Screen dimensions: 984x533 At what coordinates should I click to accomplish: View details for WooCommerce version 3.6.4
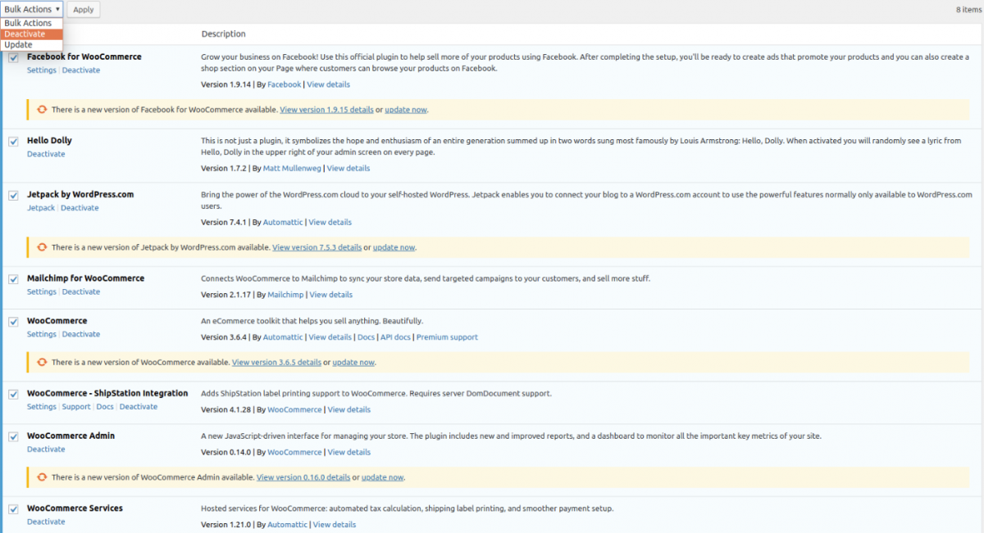click(x=330, y=337)
